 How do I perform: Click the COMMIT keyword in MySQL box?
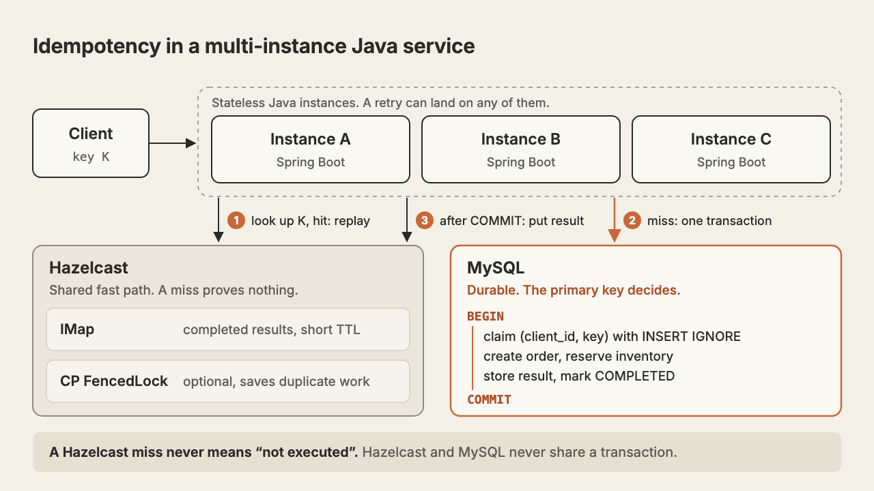click(489, 400)
